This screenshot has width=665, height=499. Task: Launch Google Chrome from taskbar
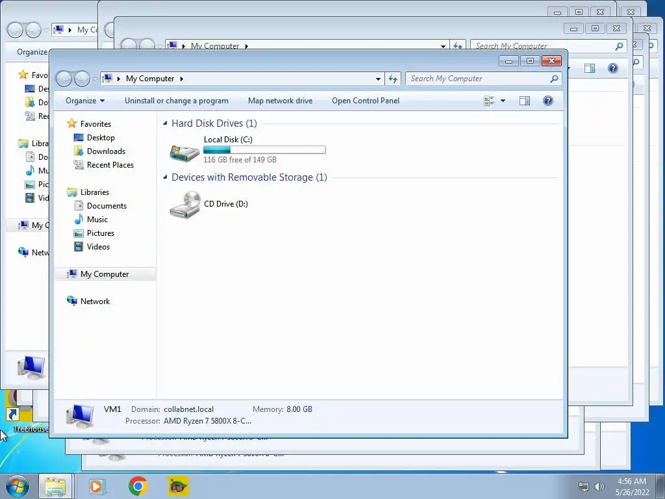coord(138,486)
